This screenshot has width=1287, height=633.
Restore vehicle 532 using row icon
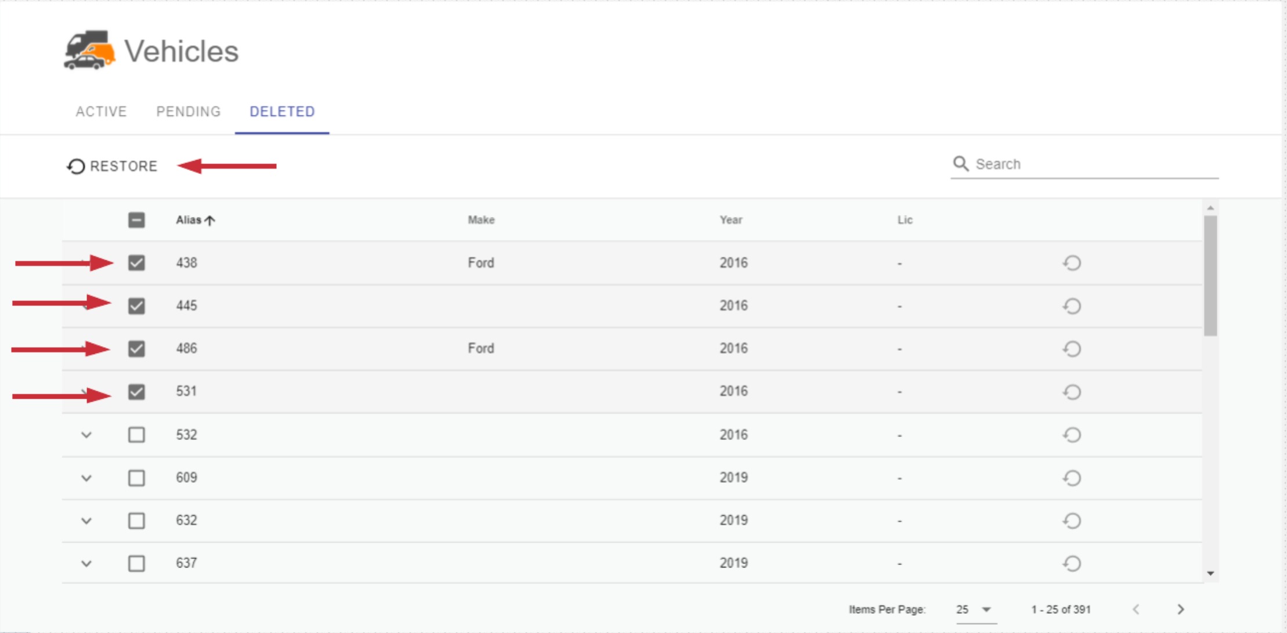[x=1072, y=435]
